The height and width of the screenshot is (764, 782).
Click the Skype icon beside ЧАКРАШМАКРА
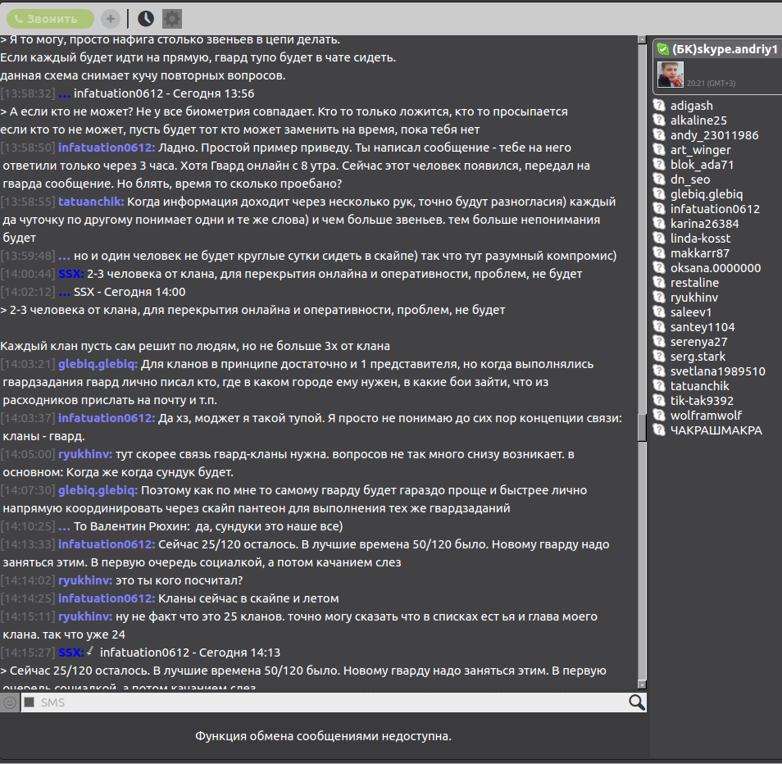click(x=659, y=430)
